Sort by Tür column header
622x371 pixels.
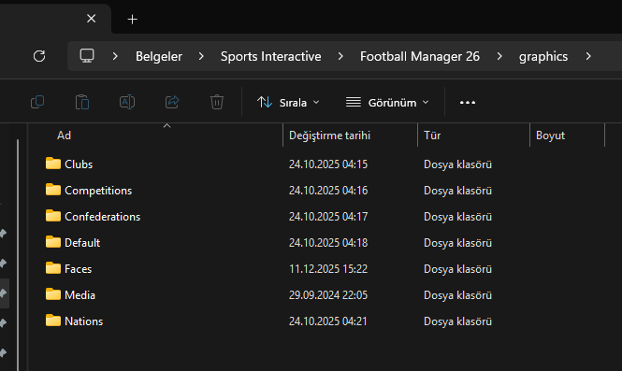click(x=432, y=136)
